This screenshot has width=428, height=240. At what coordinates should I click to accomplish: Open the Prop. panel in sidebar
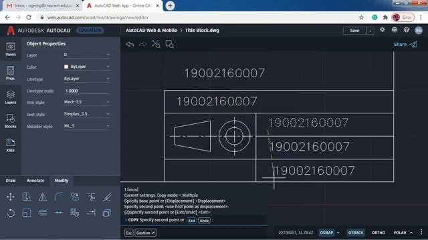coord(11,73)
